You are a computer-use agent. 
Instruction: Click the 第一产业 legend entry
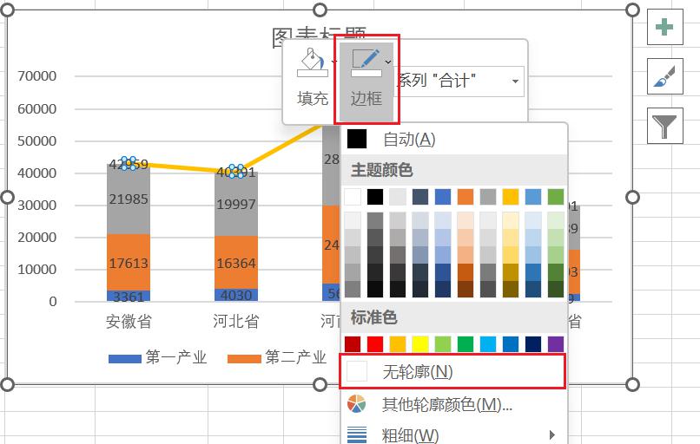click(157, 357)
